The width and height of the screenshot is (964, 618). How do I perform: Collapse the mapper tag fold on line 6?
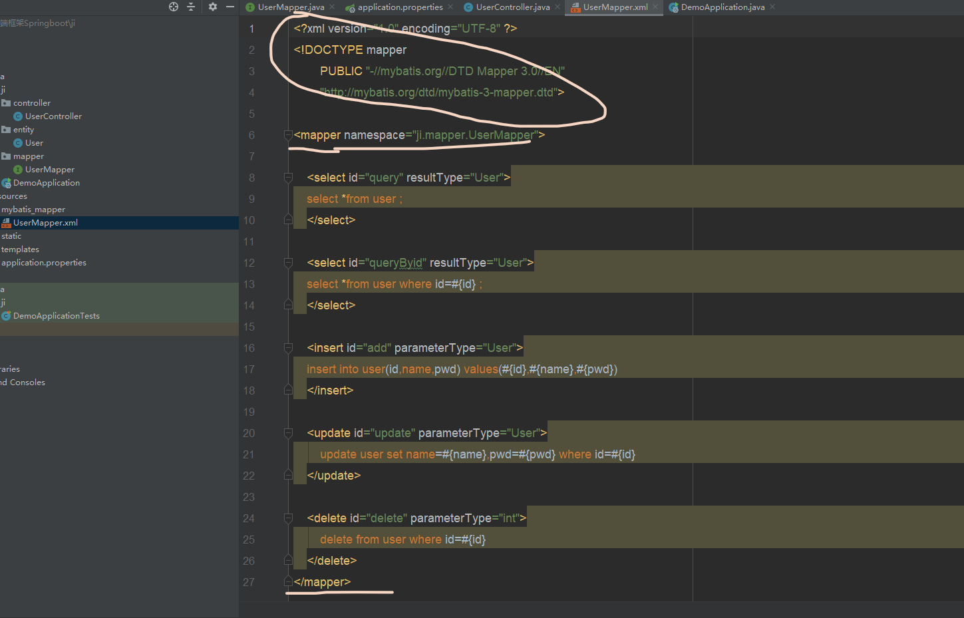[288, 135]
